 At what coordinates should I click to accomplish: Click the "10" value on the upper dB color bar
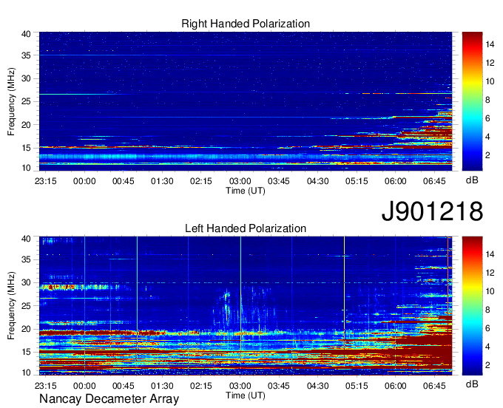pos(490,81)
